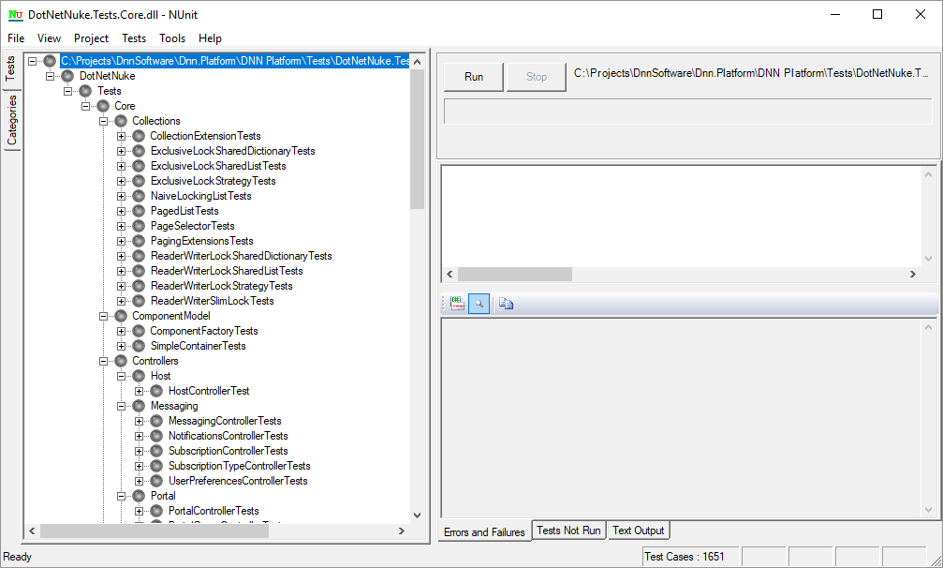943x568 pixels.
Task: Click the tree's vertical scrollbar up arrow
Action: coord(418,61)
